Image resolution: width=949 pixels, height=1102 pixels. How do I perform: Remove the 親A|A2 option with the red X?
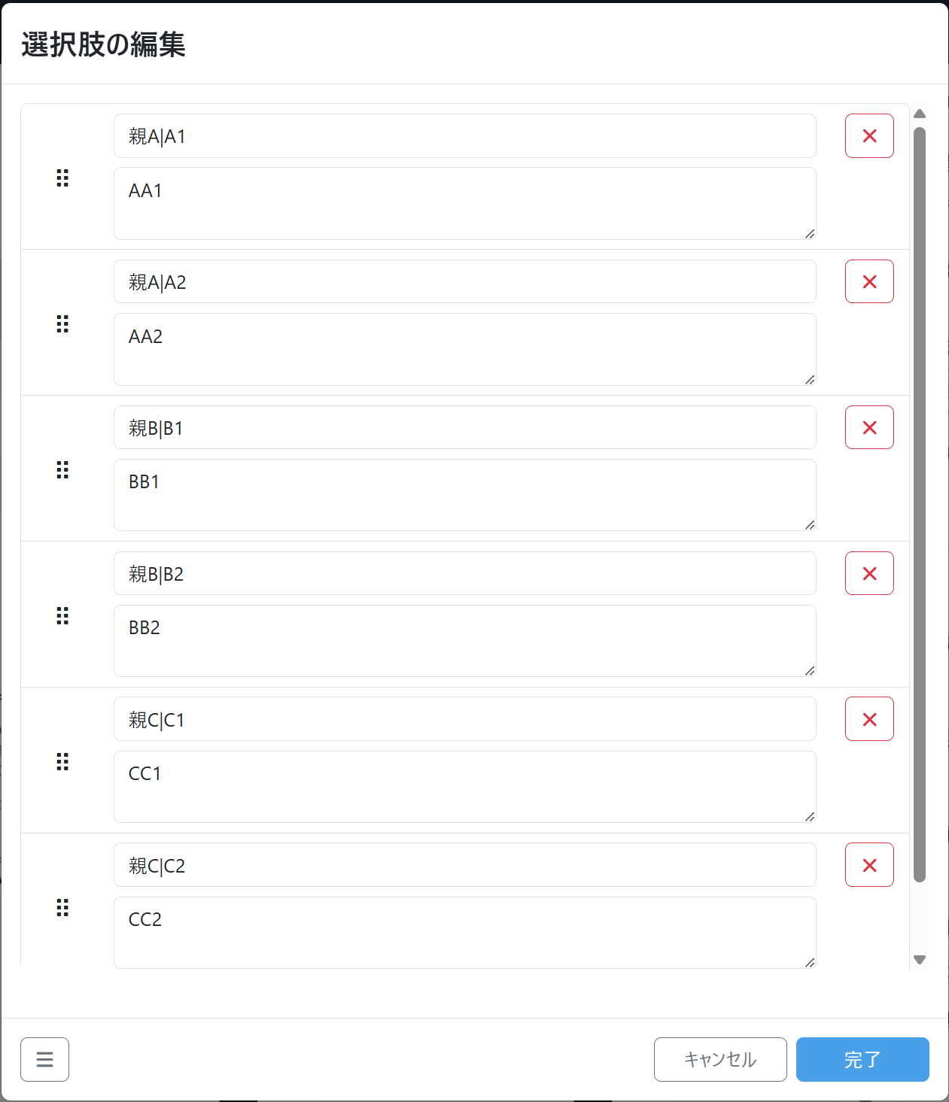click(x=869, y=282)
